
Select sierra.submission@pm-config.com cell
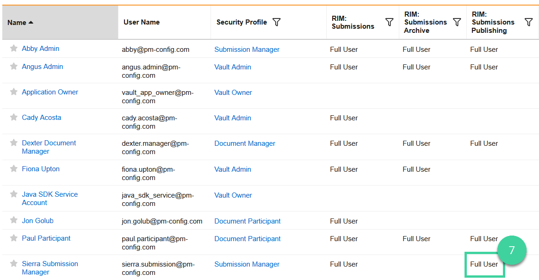(158, 268)
